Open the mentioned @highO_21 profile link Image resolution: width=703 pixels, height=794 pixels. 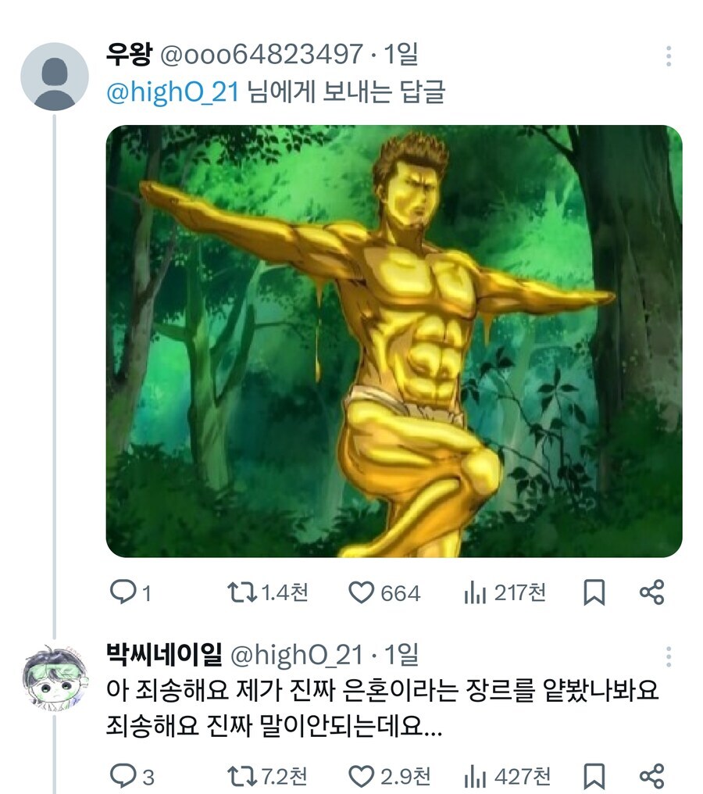pyautogui.click(x=145, y=91)
